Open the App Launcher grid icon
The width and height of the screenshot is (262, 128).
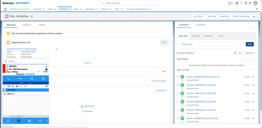[x=5, y=9]
